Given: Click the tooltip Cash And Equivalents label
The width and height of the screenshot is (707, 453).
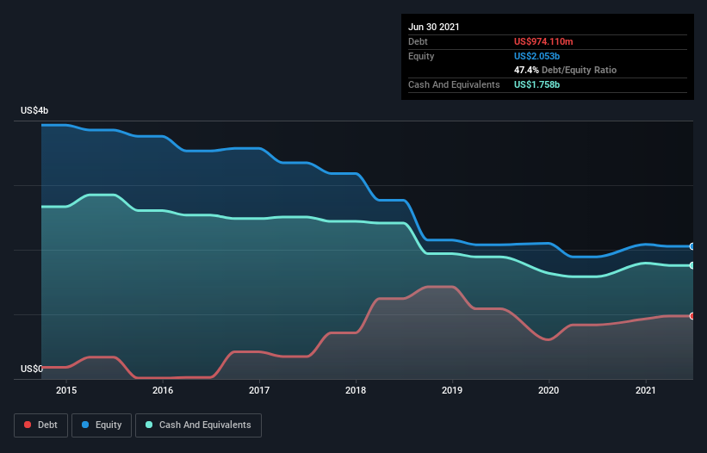Looking at the screenshot, I should (x=454, y=84).
